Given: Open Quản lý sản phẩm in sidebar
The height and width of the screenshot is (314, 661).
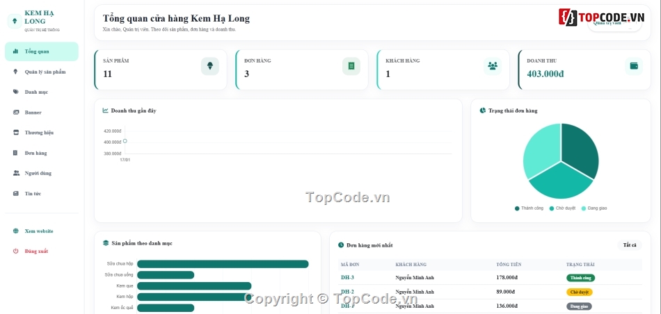Looking at the screenshot, I should (41, 72).
